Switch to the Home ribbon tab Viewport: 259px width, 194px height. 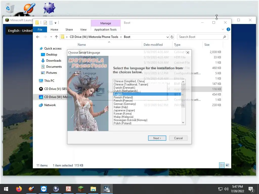pyautogui.click(x=54, y=30)
